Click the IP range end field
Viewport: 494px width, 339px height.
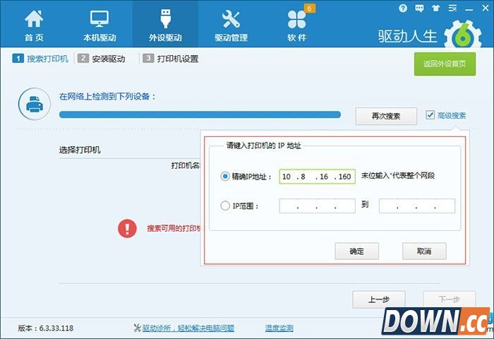pos(417,206)
